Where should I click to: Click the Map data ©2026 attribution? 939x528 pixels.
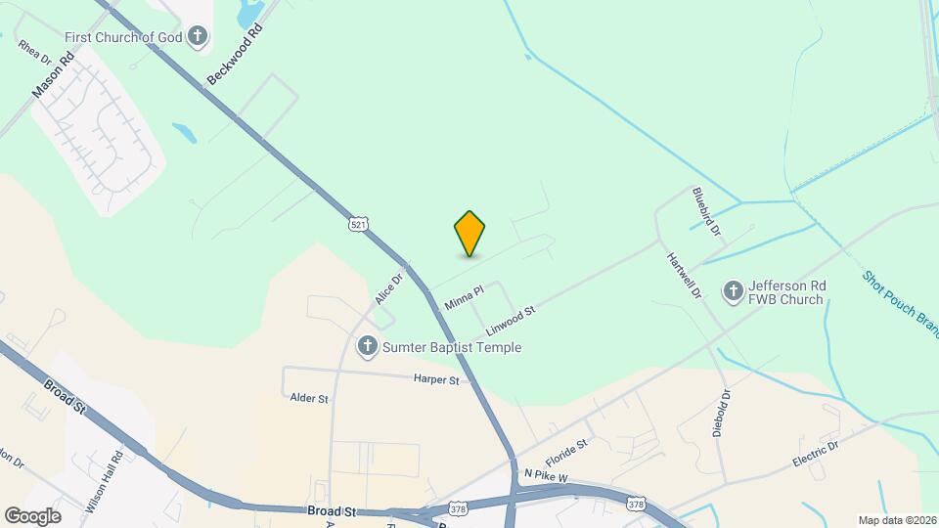click(897, 521)
